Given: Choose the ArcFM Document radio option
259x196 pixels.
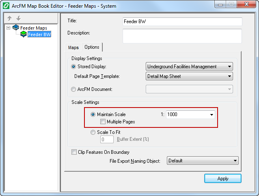Looking at the screenshot, I should coord(73,89).
